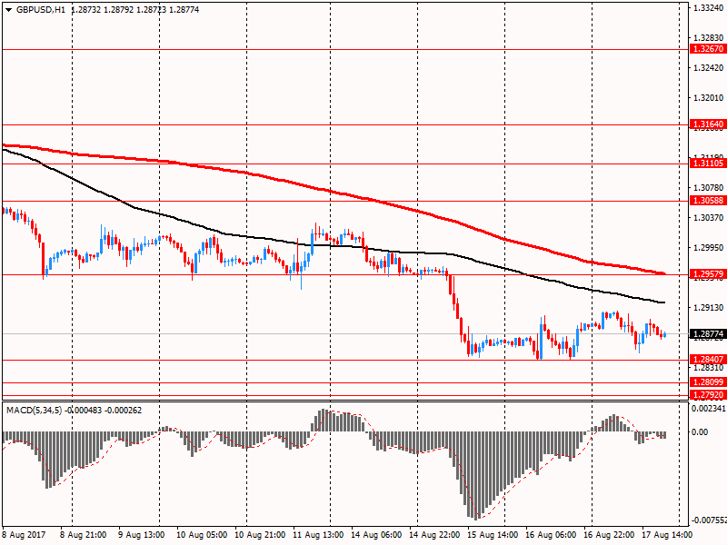Select the 1.31105 red price level label
The width and height of the screenshot is (727, 545).
tap(708, 163)
